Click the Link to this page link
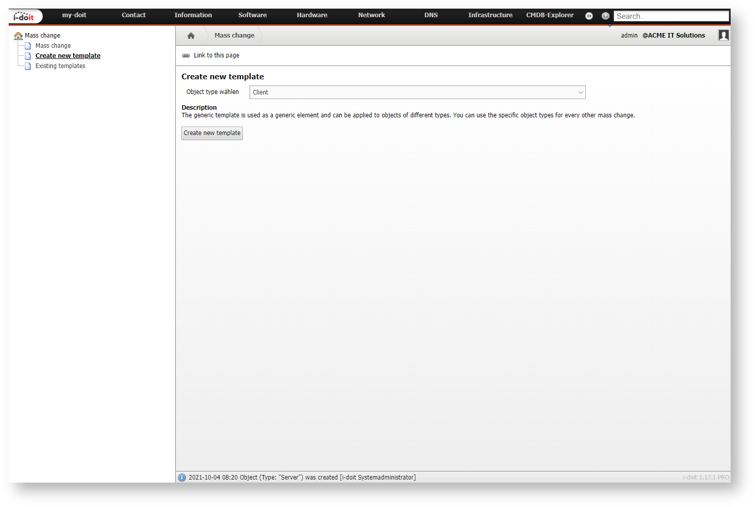Image resolution: width=755 pixels, height=507 pixels. point(216,55)
